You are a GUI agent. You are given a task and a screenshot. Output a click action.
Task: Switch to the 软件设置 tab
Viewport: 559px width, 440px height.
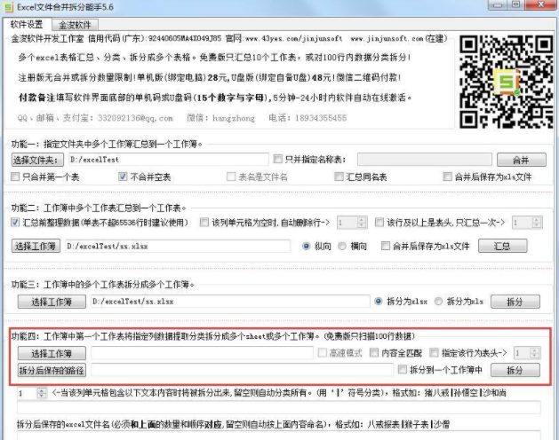27,24
